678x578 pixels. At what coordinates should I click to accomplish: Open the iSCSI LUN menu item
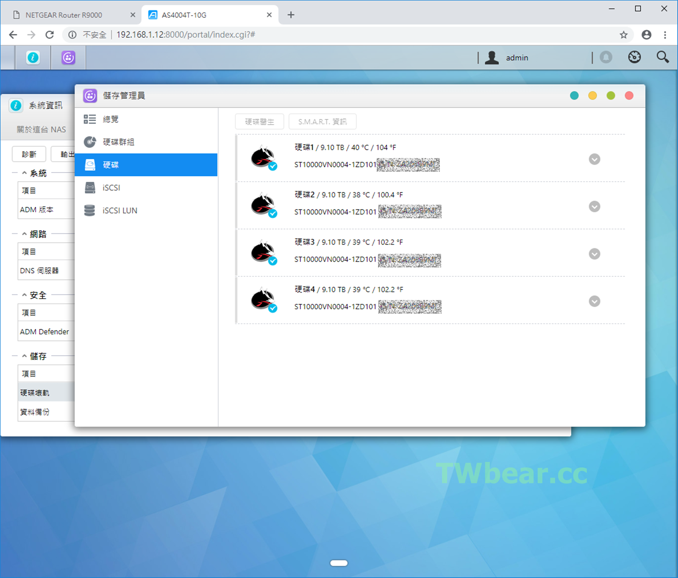click(x=146, y=211)
